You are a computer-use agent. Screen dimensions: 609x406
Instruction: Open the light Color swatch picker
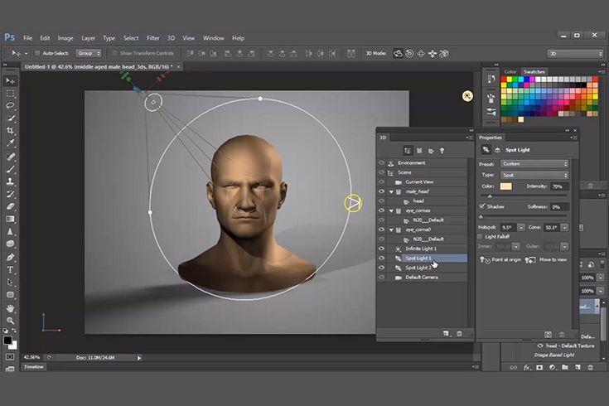click(x=505, y=186)
